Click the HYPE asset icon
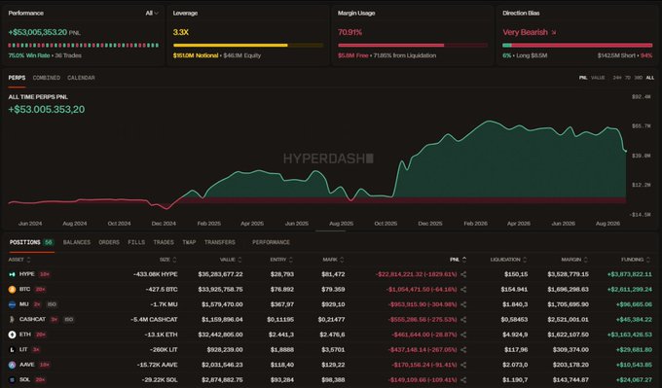The image size is (662, 388). click(12, 274)
